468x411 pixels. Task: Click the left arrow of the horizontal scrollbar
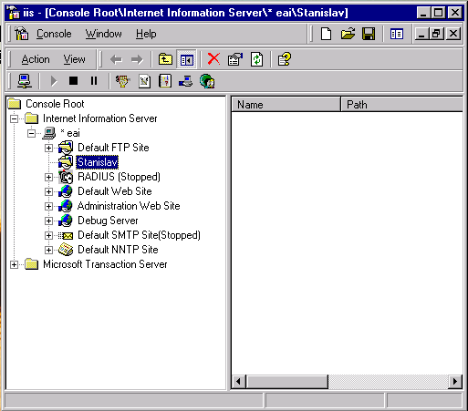(239, 381)
